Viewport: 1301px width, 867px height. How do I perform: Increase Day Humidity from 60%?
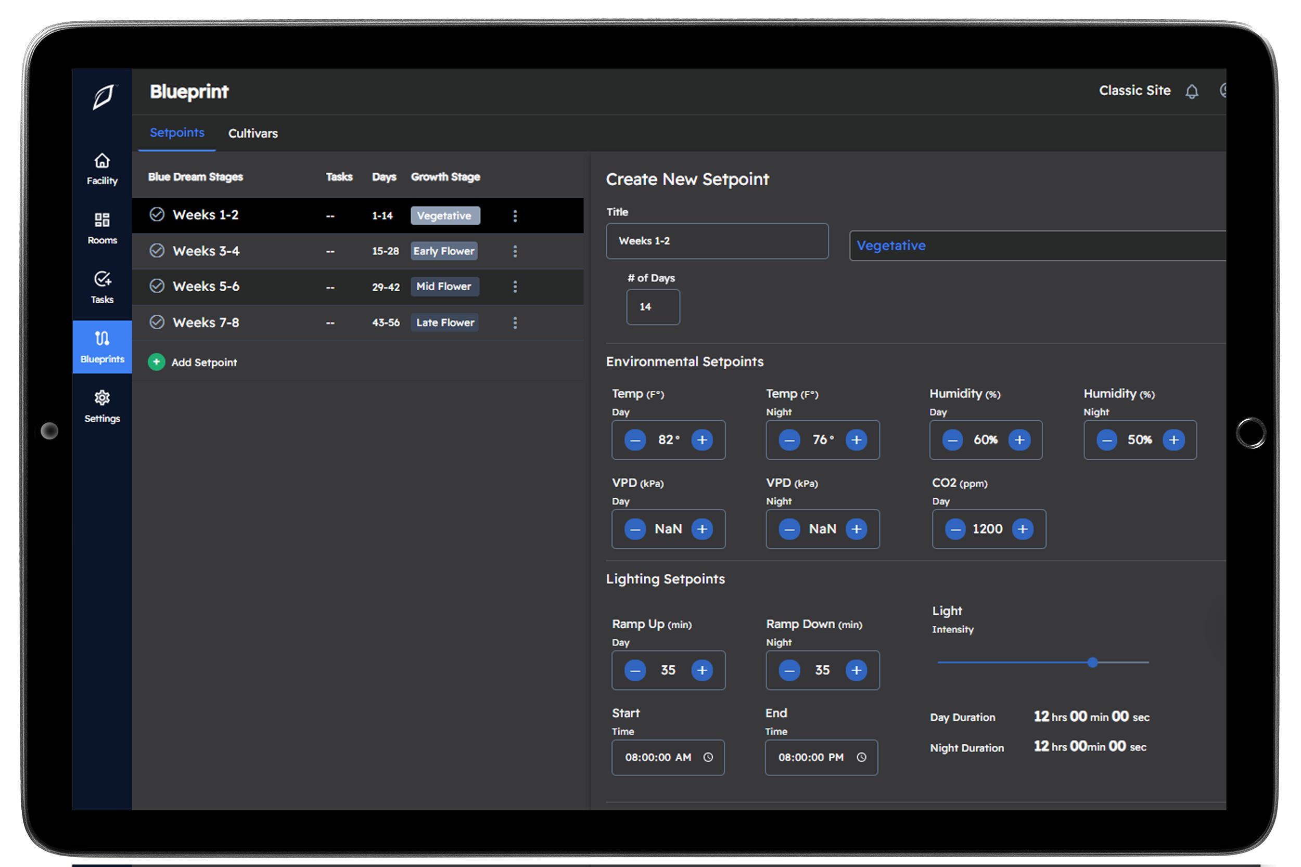click(x=1019, y=440)
